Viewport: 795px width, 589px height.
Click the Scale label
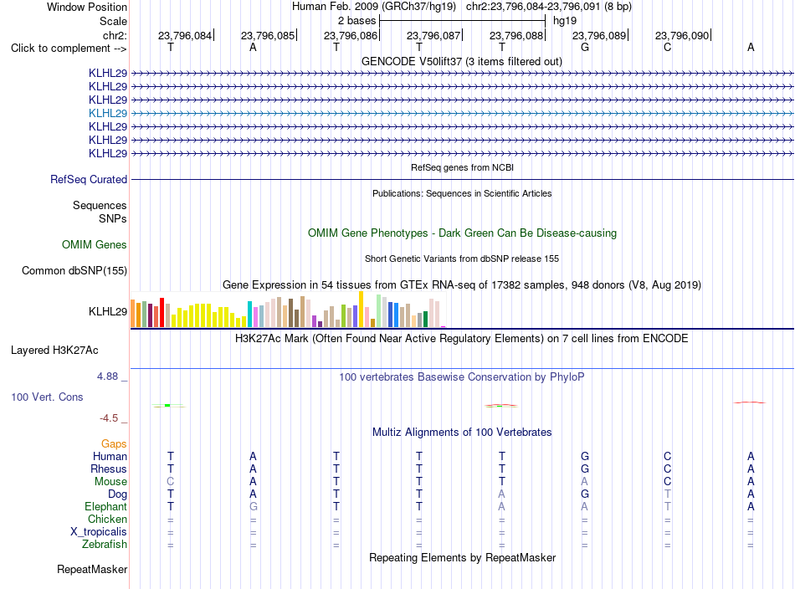(x=113, y=21)
